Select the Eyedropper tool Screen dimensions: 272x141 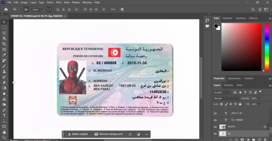coord(4,55)
